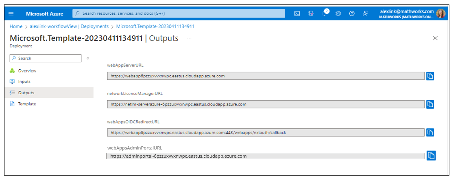This screenshot has width=451, height=178.
Task: Click the webAppsAdminPortalURL value field
Action: point(266,156)
